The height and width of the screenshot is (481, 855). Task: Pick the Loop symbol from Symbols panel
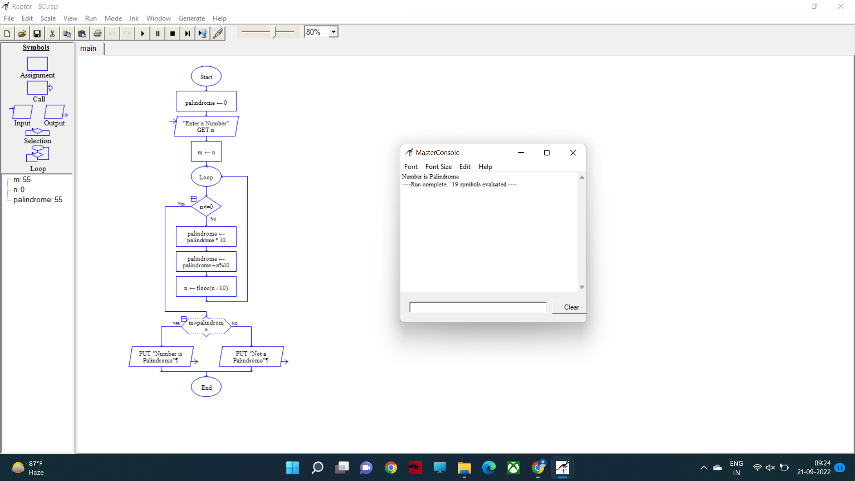[x=37, y=154]
